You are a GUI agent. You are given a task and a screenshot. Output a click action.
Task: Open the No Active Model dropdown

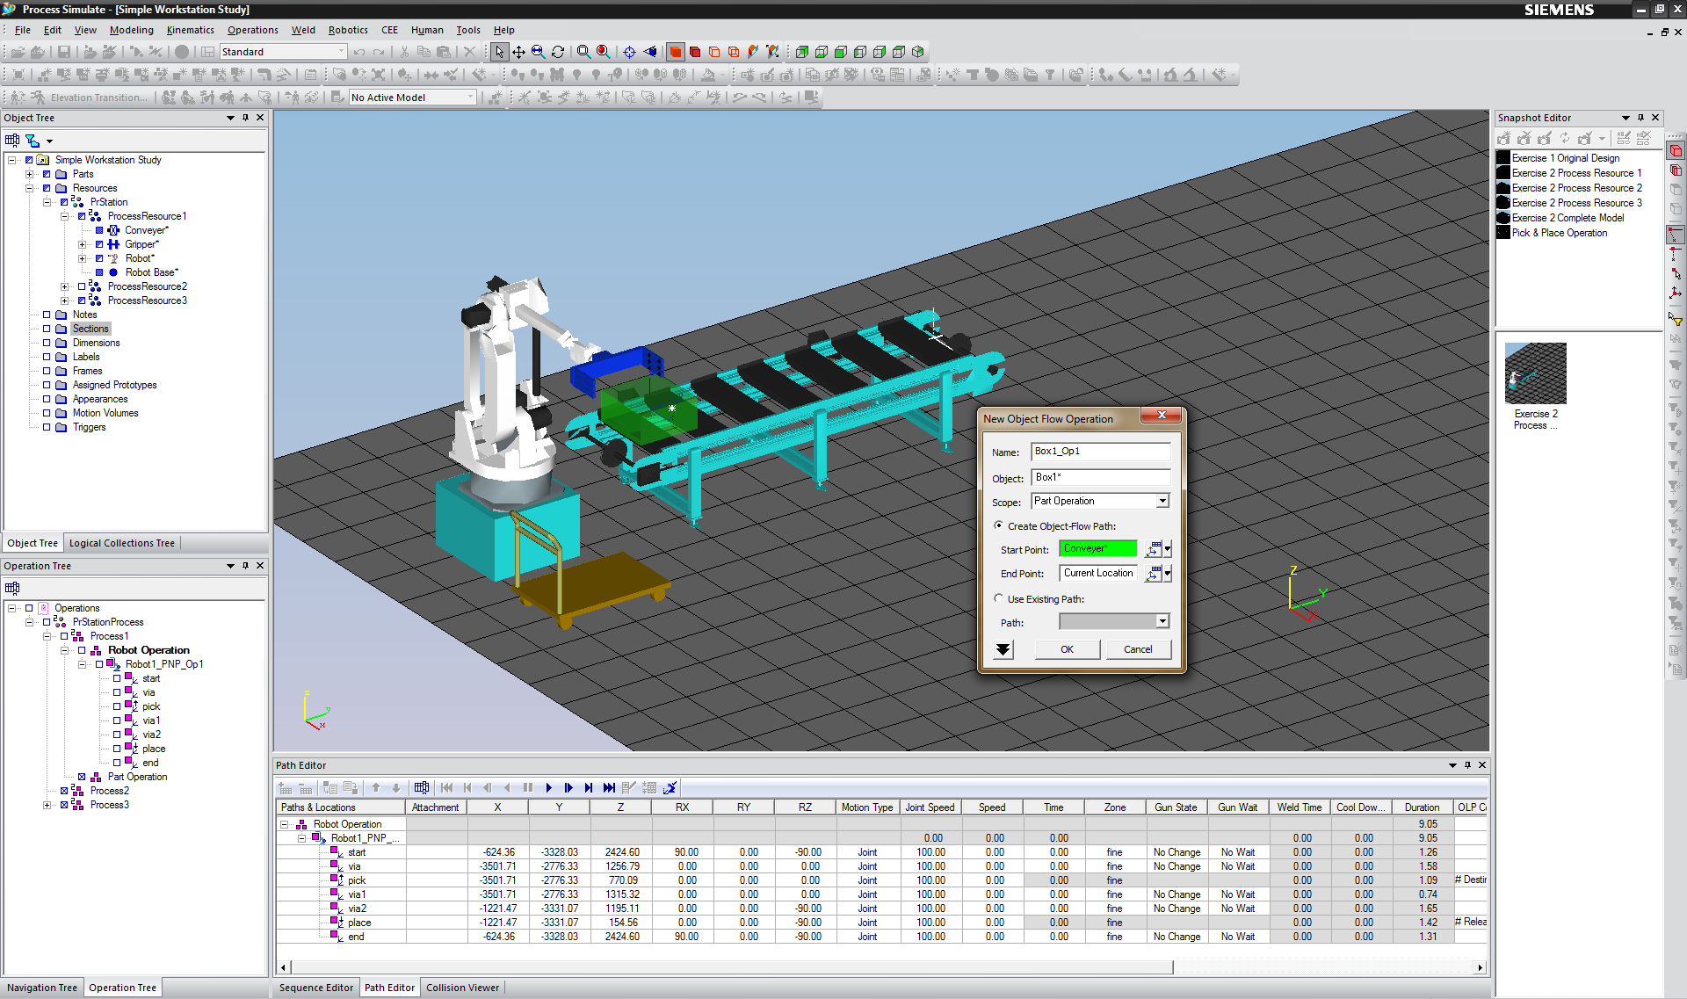click(x=471, y=98)
